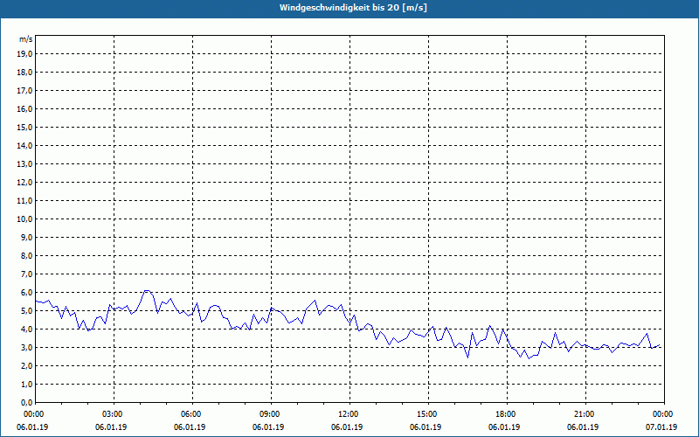Select the "13,0" y-axis label
The width and height of the screenshot is (699, 437).
pos(25,163)
